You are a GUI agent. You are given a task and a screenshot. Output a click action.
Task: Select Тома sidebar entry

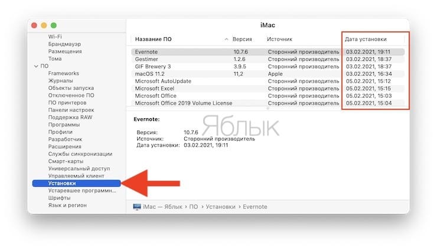coord(55,59)
